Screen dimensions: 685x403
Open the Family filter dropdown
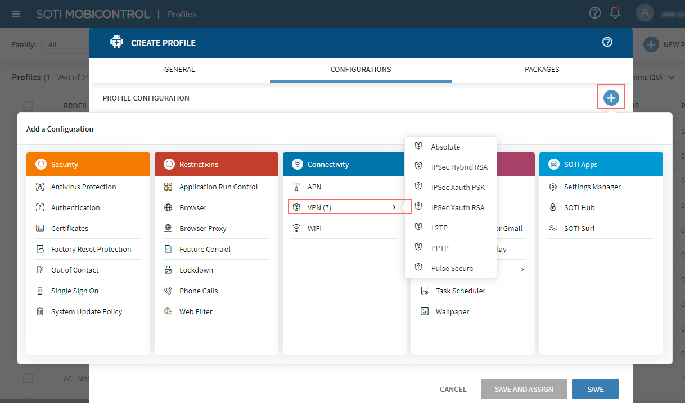(x=66, y=44)
